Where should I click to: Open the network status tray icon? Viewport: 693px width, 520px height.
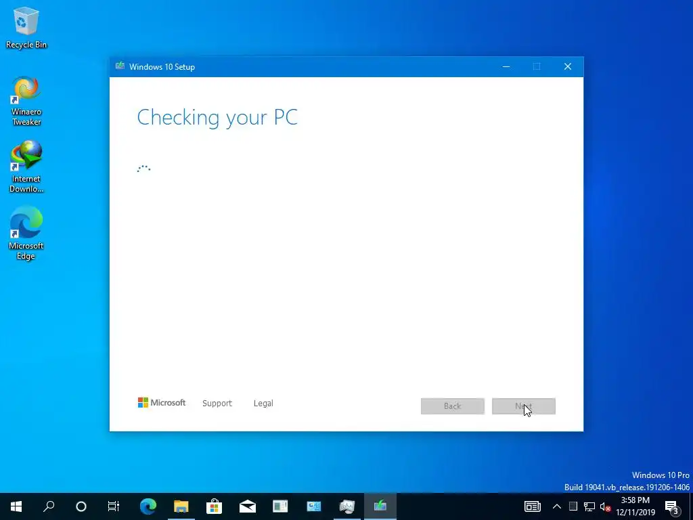click(x=589, y=506)
